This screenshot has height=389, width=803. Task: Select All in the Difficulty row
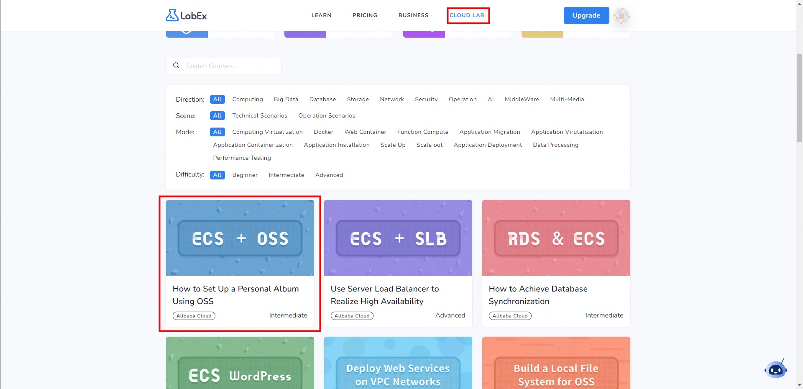click(217, 175)
